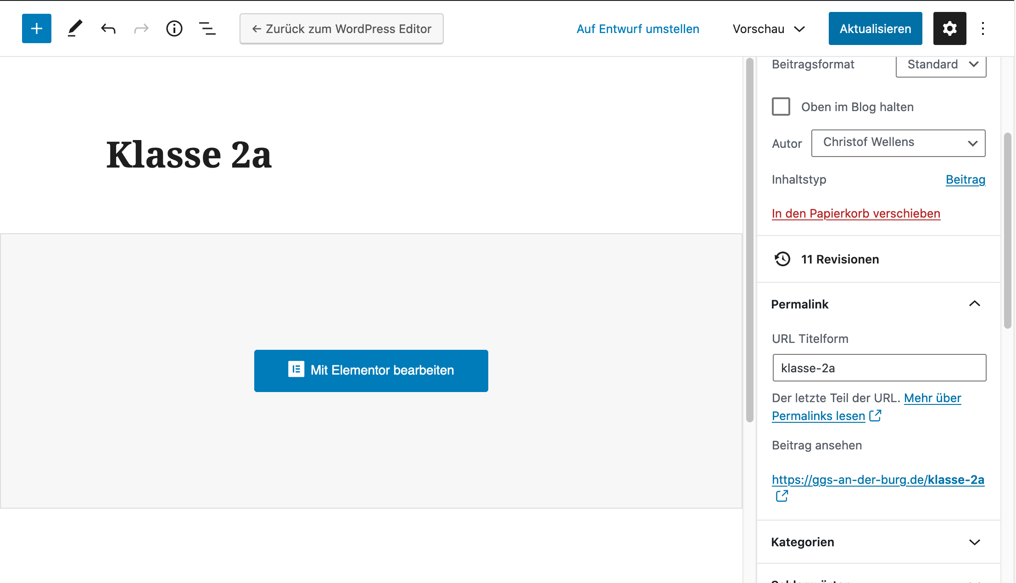Expand the Kategorien panel

tap(974, 542)
